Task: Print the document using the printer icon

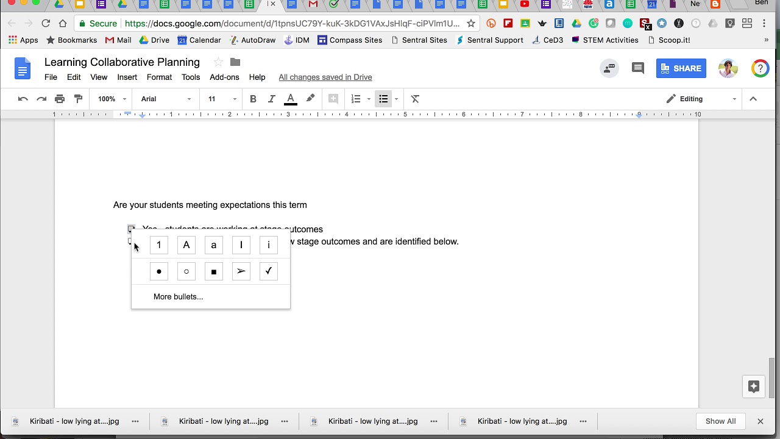Action: (60, 99)
